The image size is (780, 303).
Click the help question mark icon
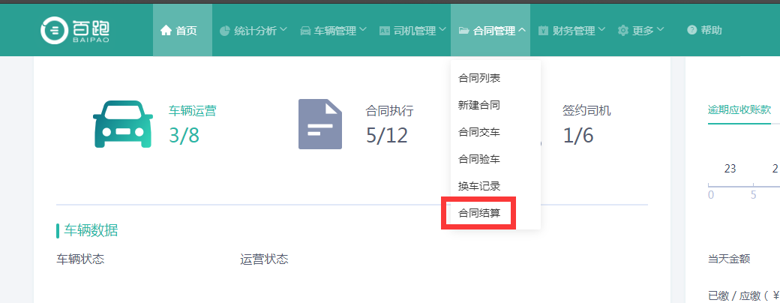click(691, 31)
